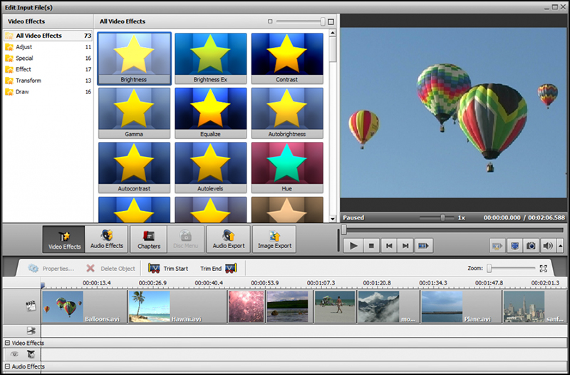570x375 pixels.
Task: Pick the Autolevels effect
Action: 210,168
